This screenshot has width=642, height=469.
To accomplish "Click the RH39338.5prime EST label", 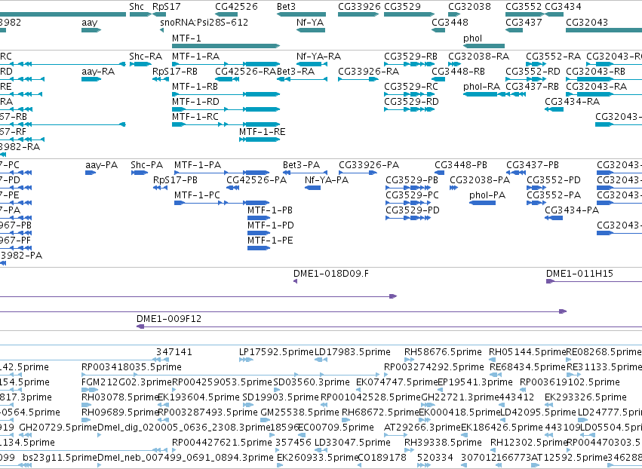I will click(443, 443).
